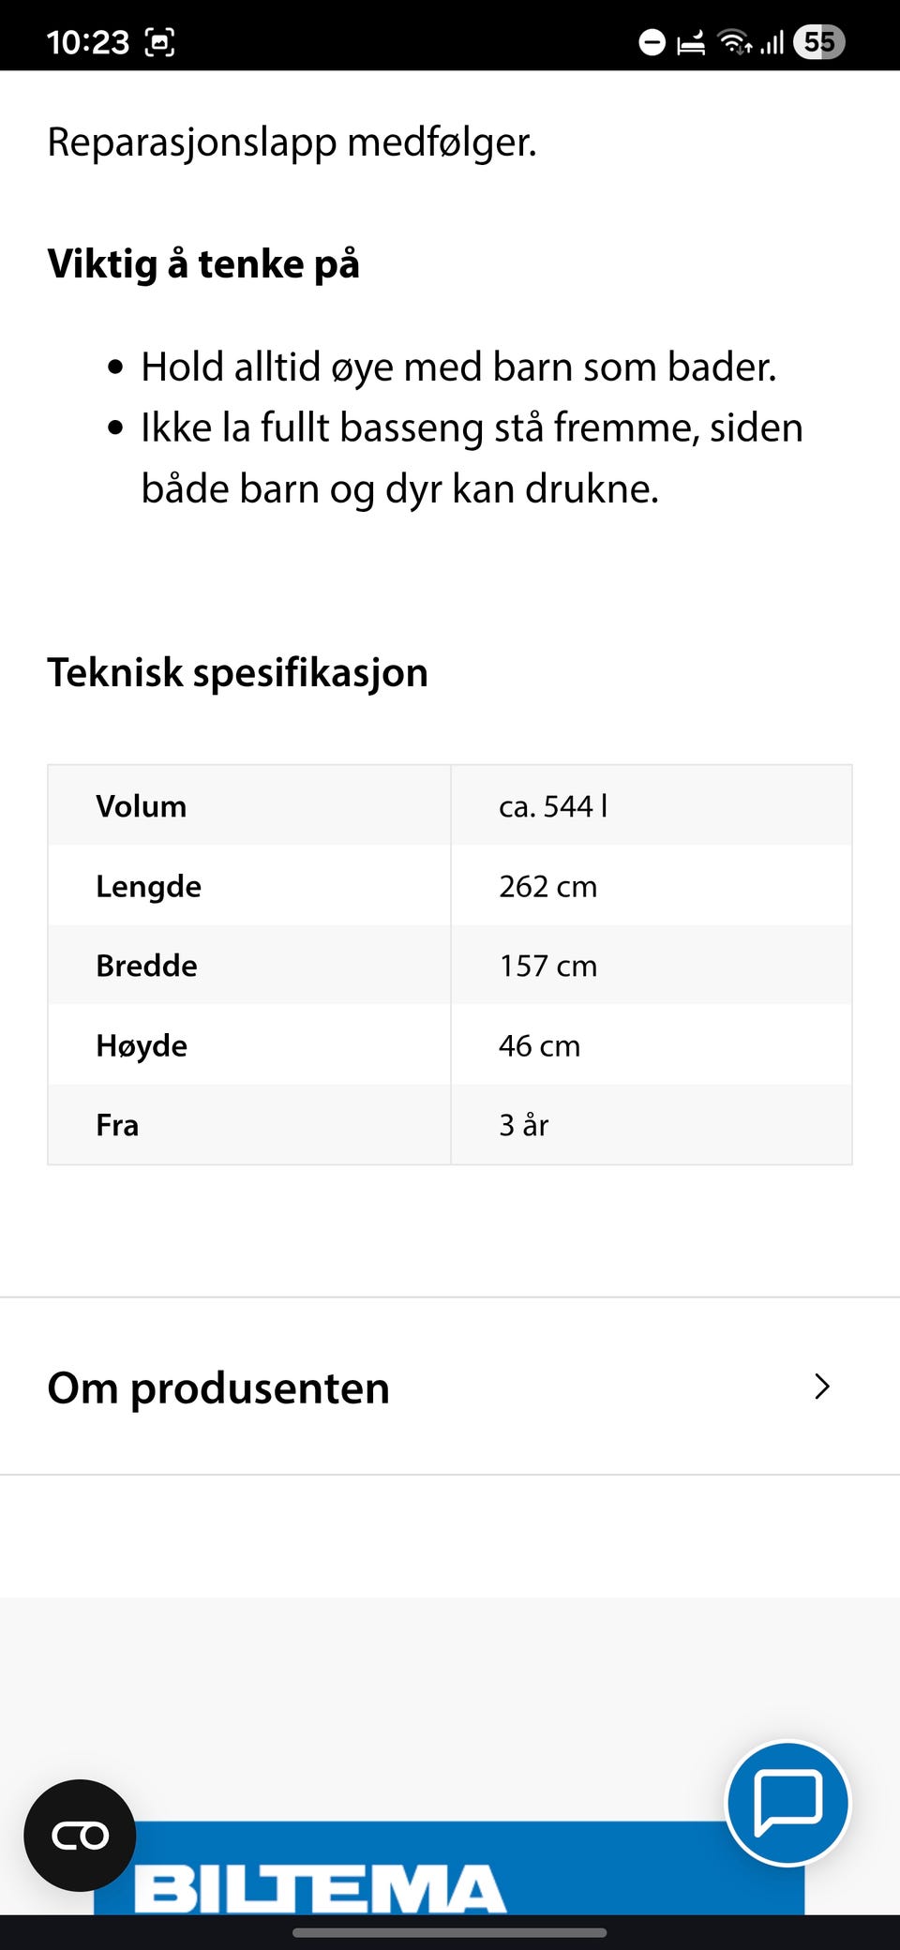Tap the screenshot icon beside the clock
Image resolution: width=900 pixels, height=1950 pixels.
tap(160, 42)
